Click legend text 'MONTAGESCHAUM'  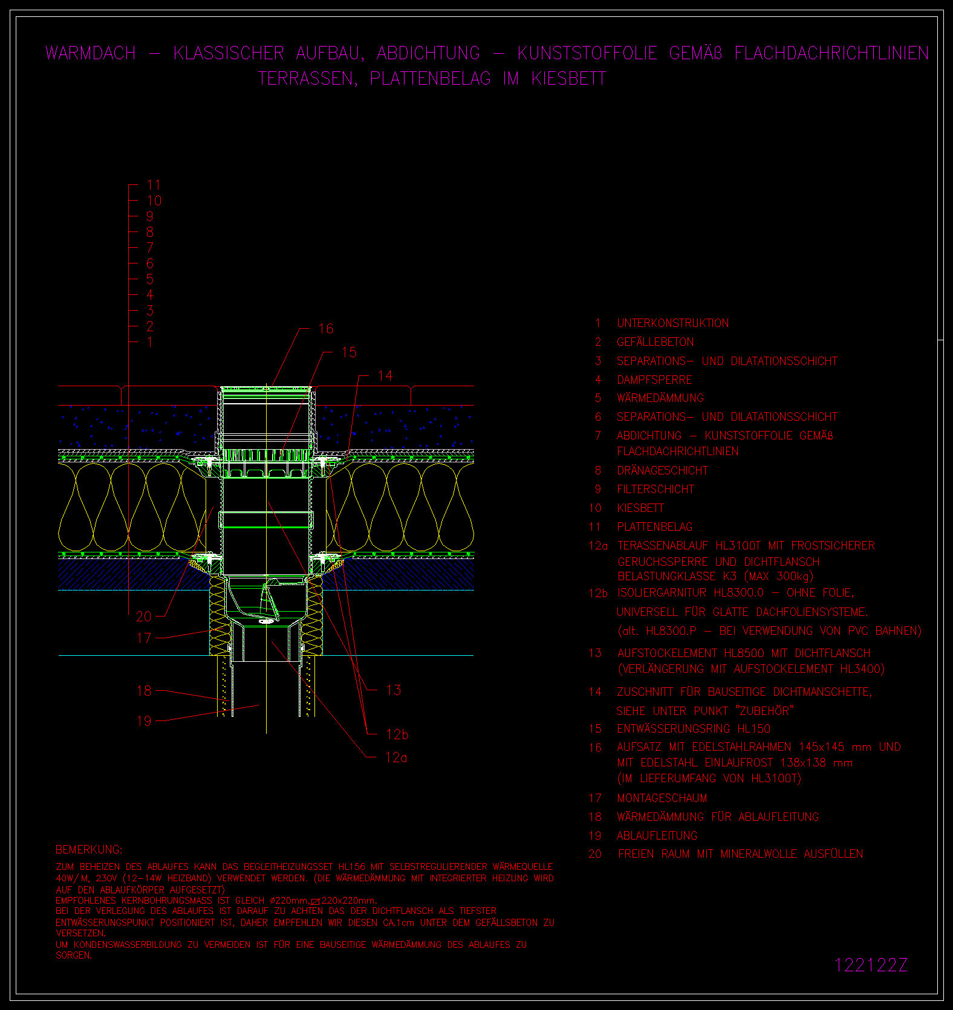(x=662, y=798)
